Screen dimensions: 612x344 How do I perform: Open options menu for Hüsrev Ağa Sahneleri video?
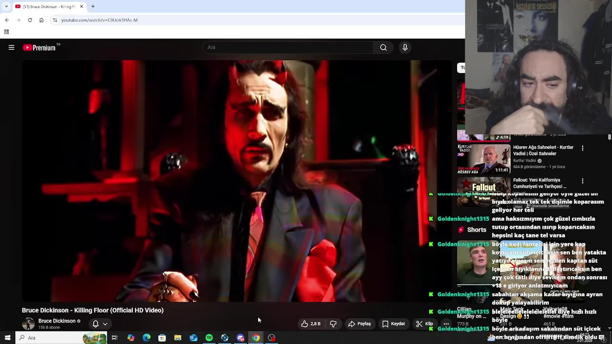[582, 149]
